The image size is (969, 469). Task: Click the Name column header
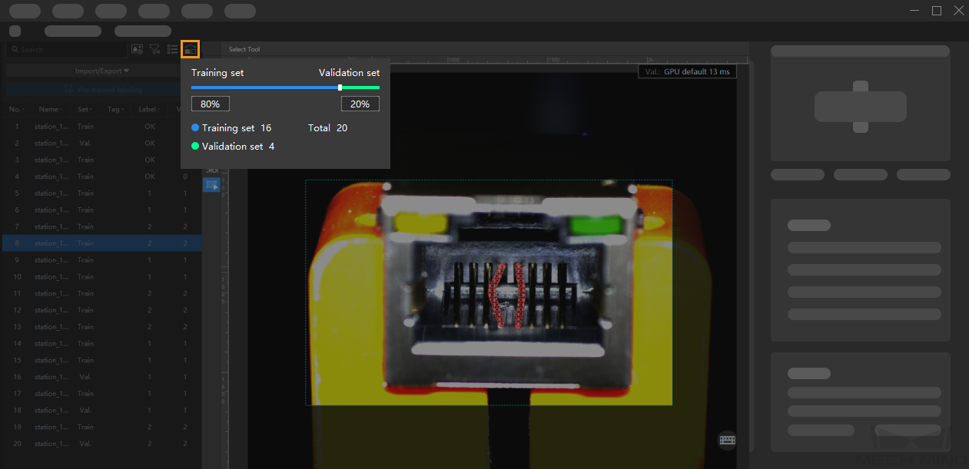(50, 109)
